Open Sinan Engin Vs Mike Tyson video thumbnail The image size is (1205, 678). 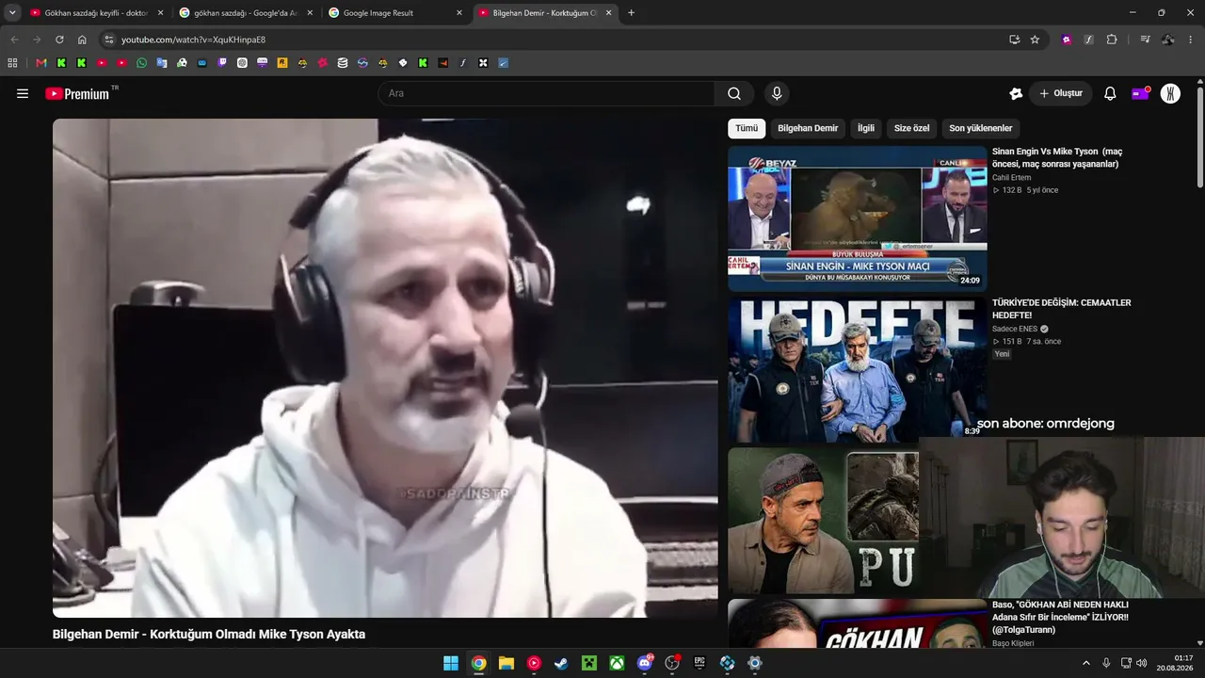point(857,218)
